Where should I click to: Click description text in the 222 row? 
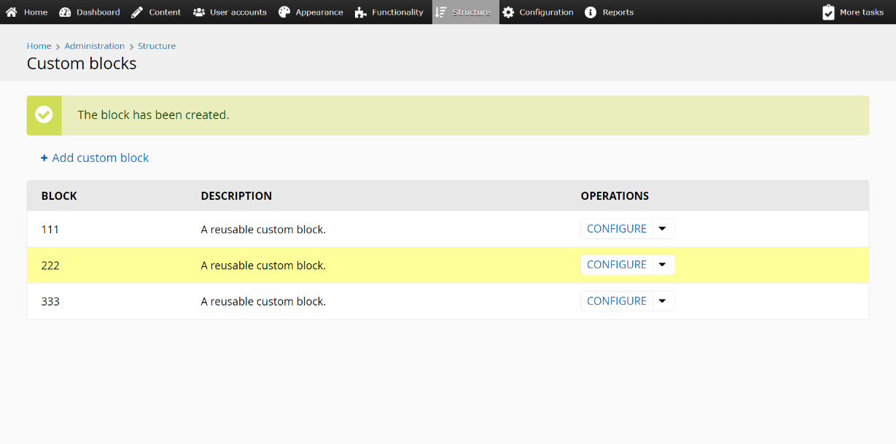click(263, 265)
